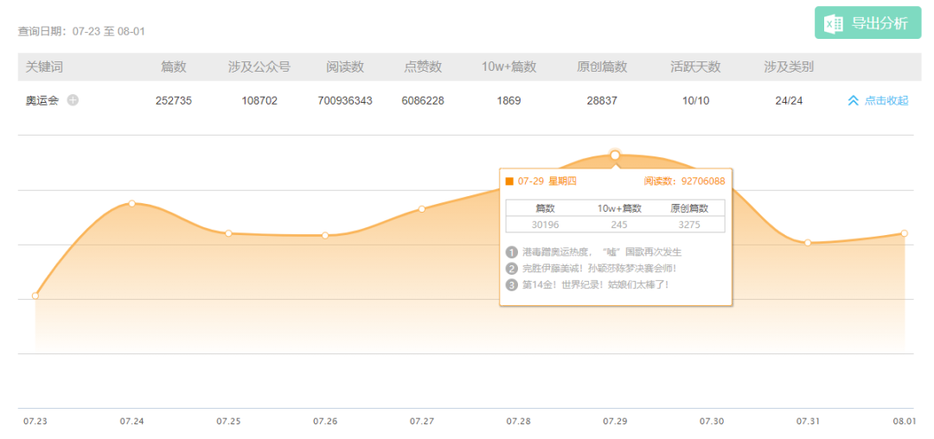This screenshot has height=439, width=934.
Task: Click the 08.01 data point on chart
Action: coord(905,233)
